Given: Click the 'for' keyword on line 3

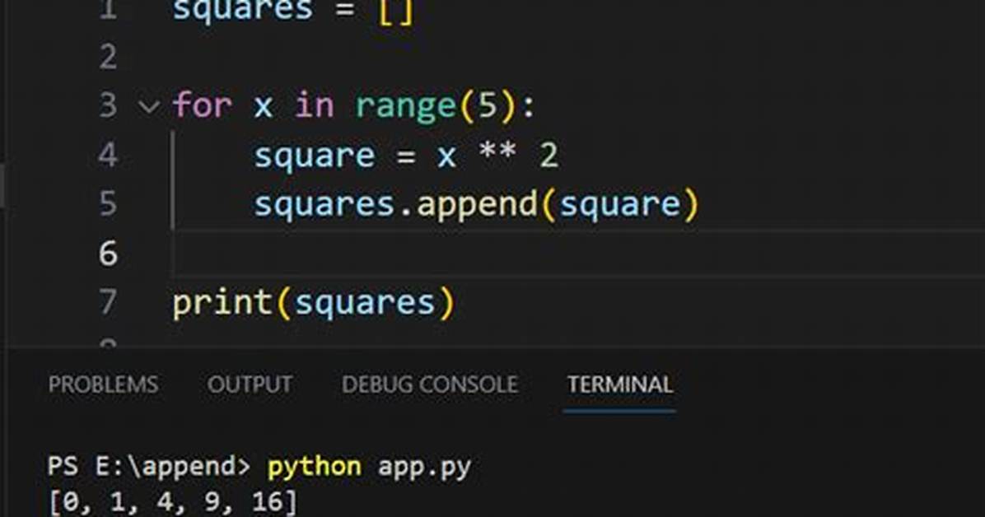Looking at the screenshot, I should pyautogui.click(x=202, y=105).
